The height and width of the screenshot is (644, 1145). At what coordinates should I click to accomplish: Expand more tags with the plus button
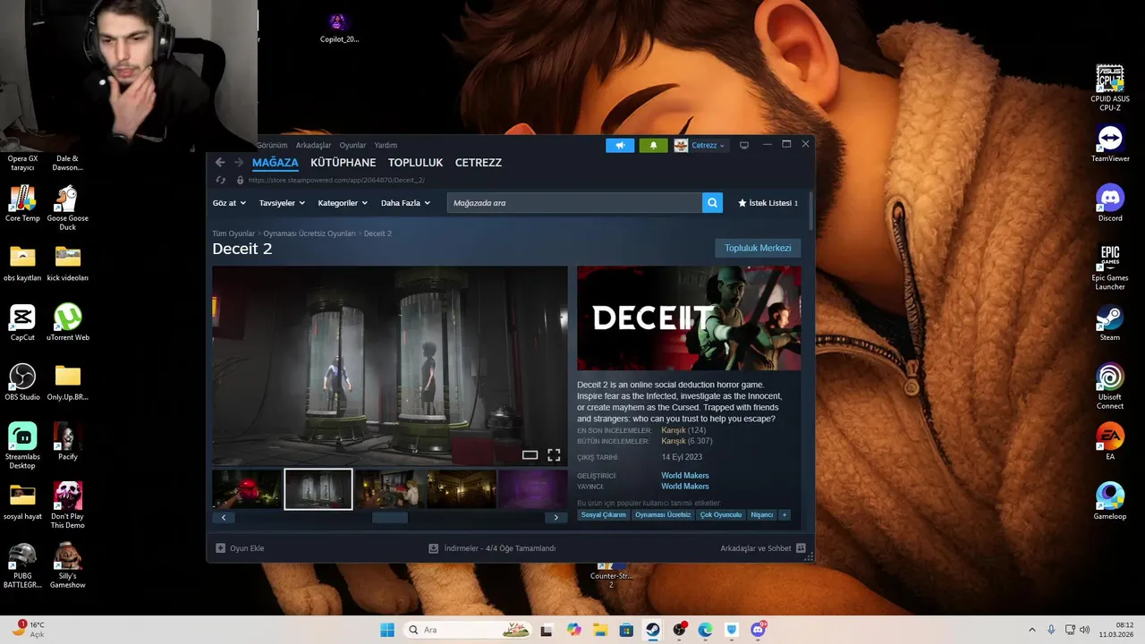click(x=785, y=515)
